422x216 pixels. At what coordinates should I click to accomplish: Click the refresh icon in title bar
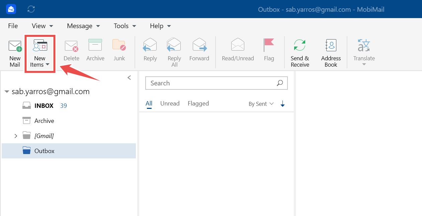(31, 9)
